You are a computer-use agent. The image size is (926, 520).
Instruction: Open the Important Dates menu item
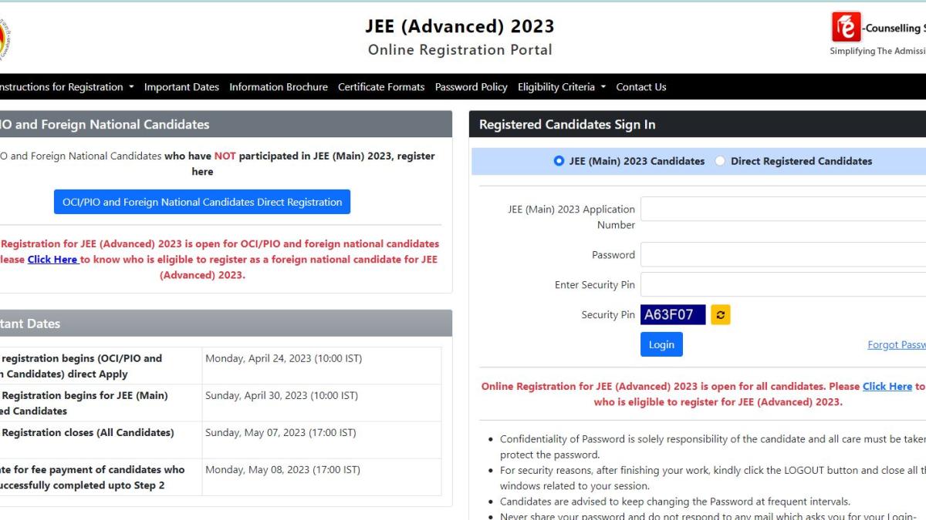(181, 86)
